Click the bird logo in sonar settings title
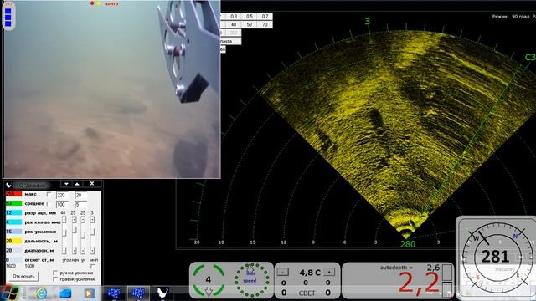 pos(9,185)
